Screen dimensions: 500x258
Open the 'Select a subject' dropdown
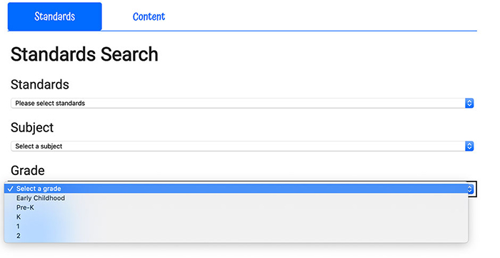pyautogui.click(x=242, y=146)
